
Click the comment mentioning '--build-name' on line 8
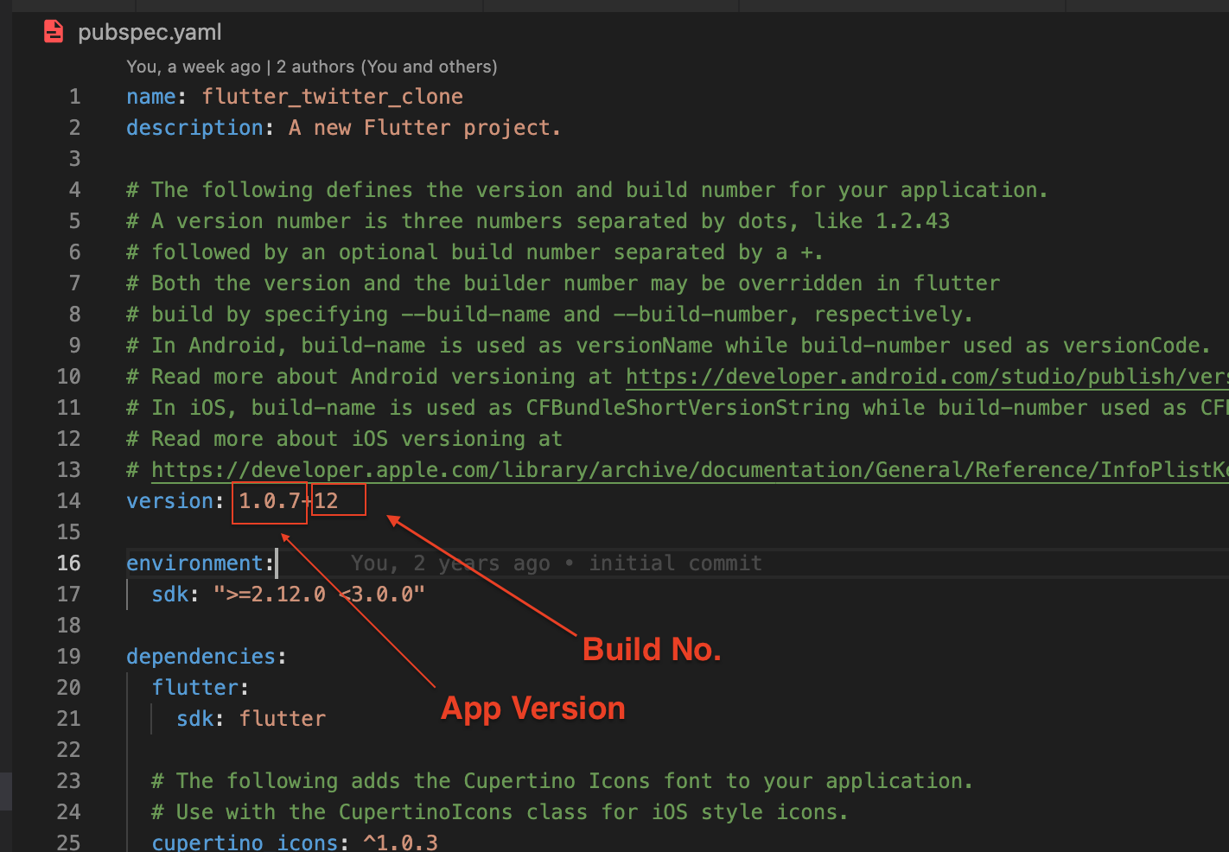pos(550,314)
